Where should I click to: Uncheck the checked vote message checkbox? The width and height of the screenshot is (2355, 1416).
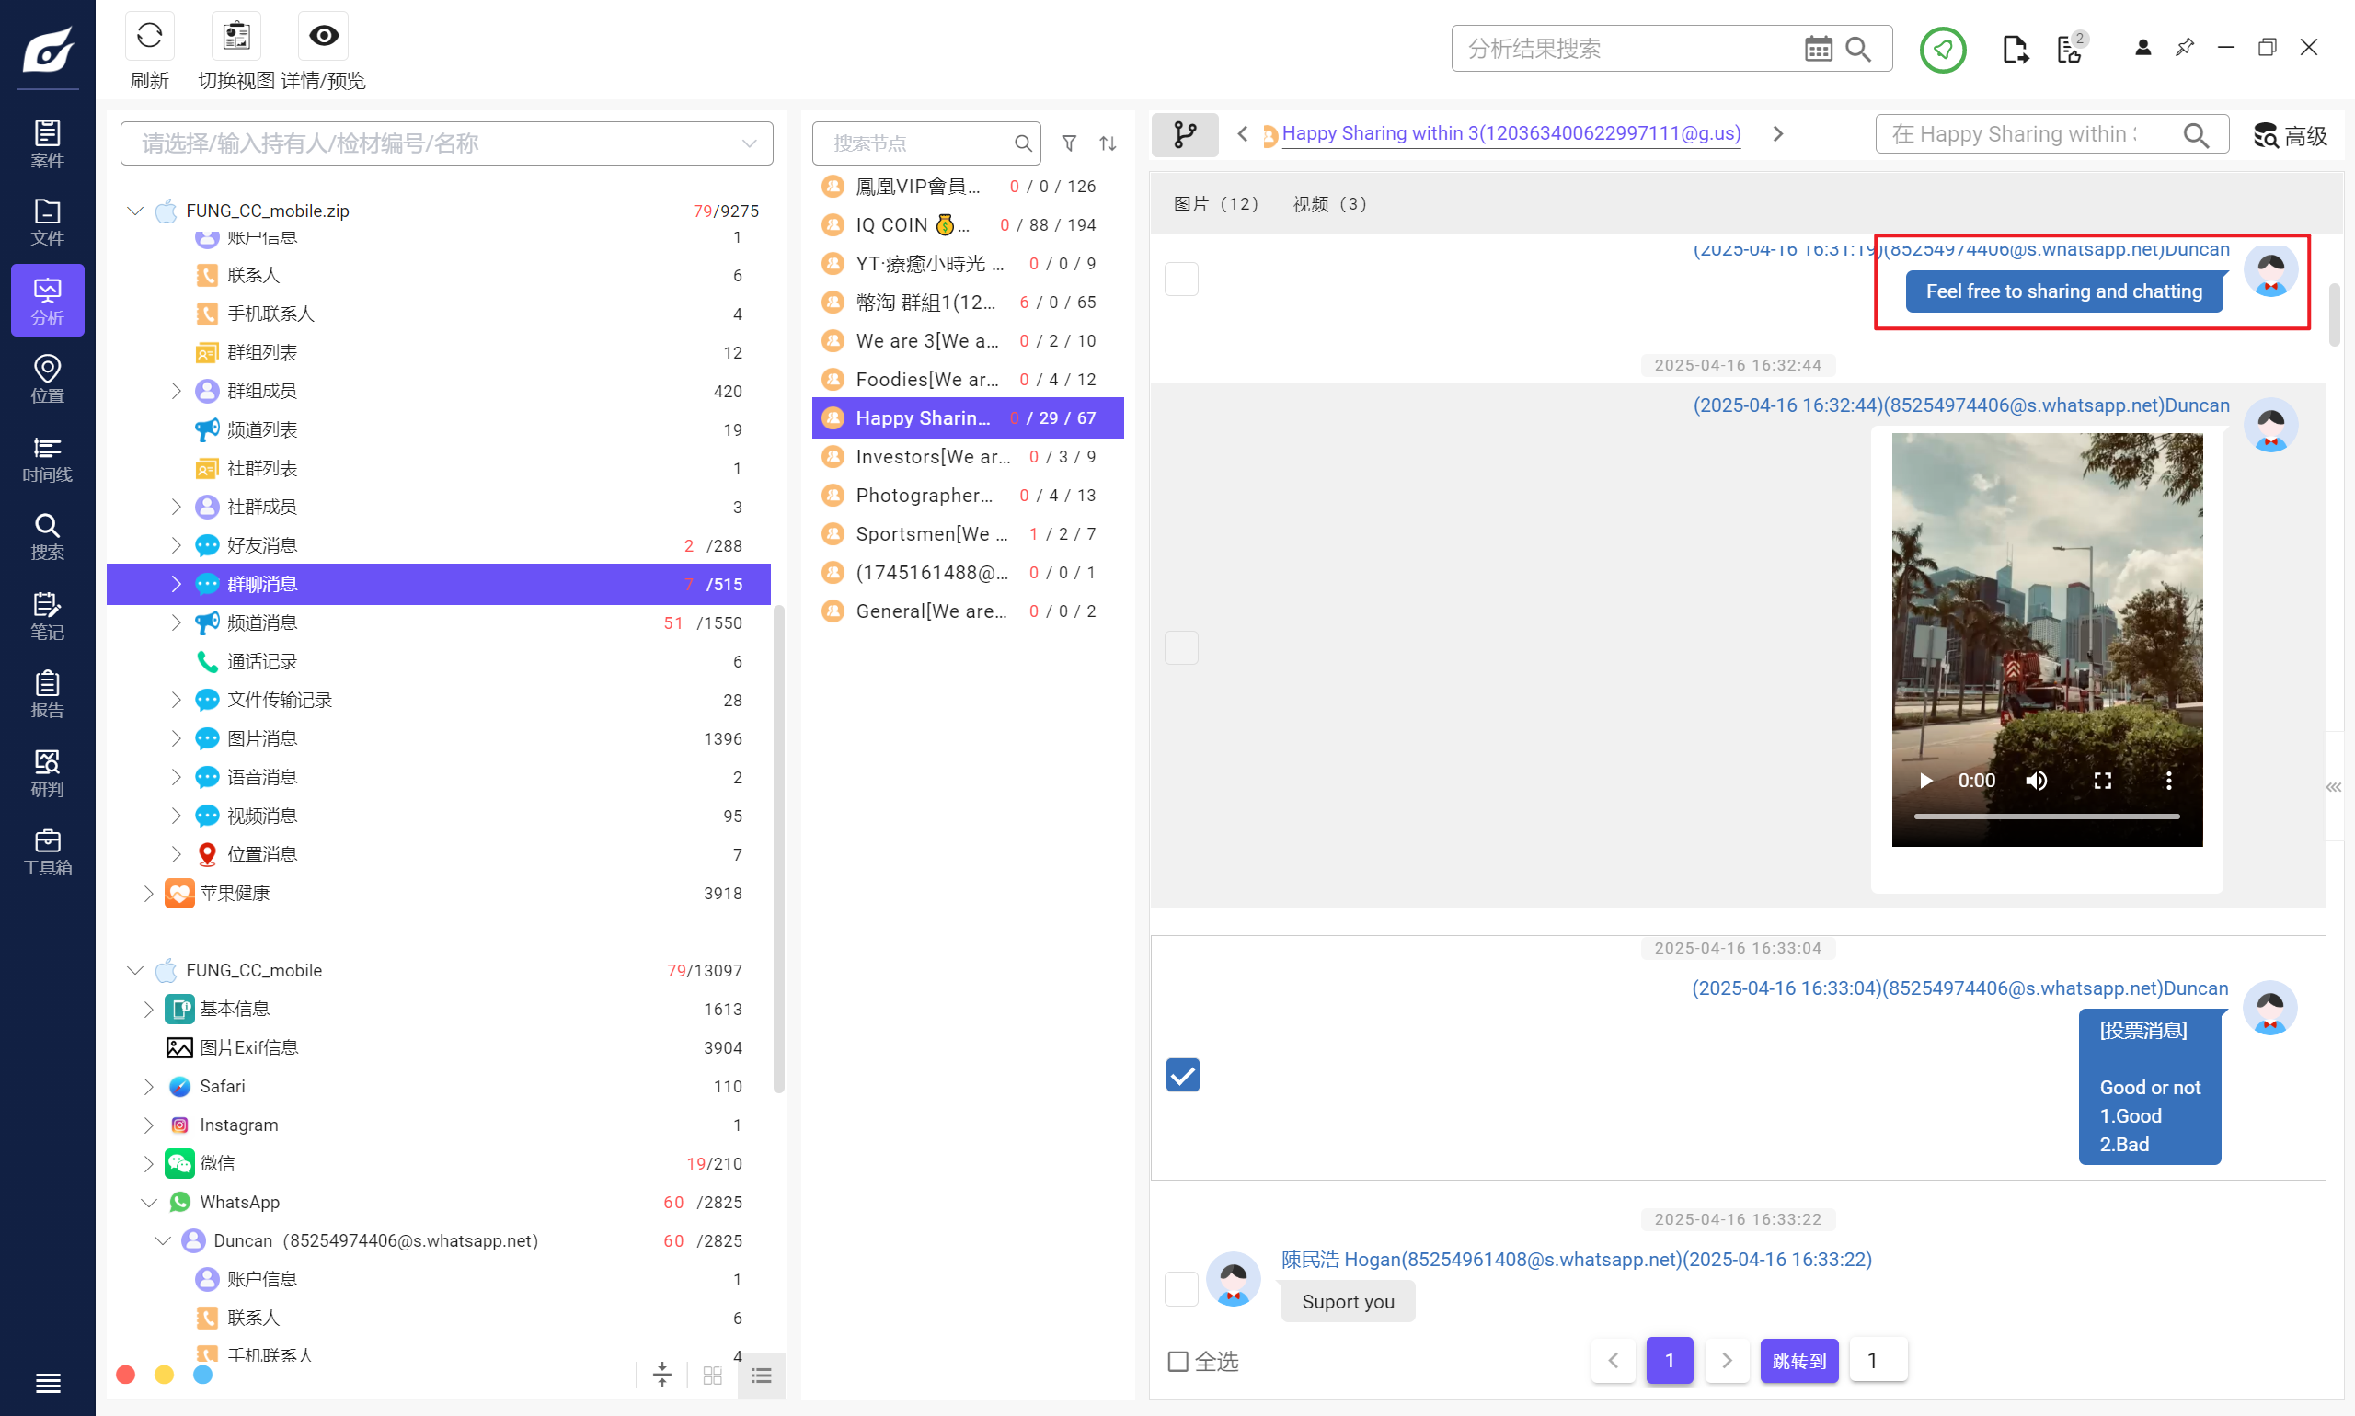(1182, 1074)
